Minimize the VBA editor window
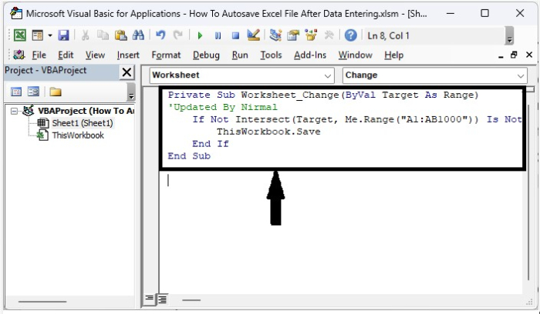Screen dimensions: 540x314 point(450,13)
